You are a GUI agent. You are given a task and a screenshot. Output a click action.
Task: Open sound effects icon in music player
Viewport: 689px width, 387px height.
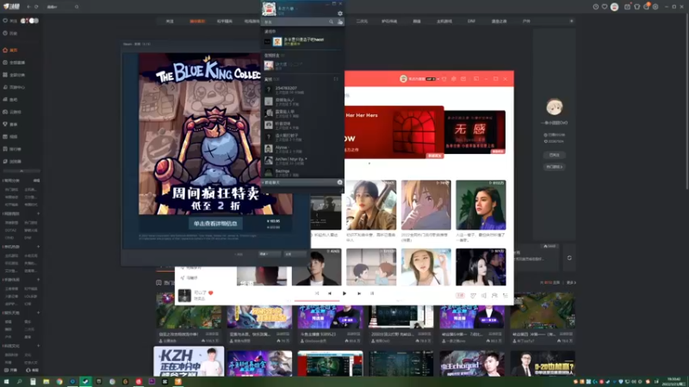coord(473,296)
